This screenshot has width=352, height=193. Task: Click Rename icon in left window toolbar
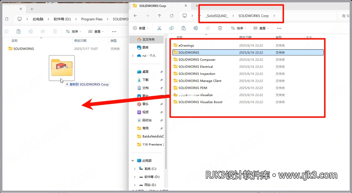[31, 32]
